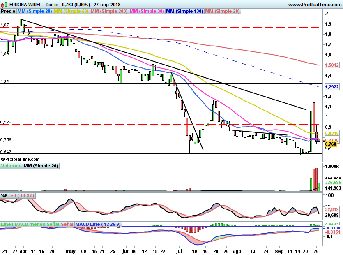This screenshot has height=255, width=343.
Task: Open the MM (Simple 130) label
Action: [184, 12]
